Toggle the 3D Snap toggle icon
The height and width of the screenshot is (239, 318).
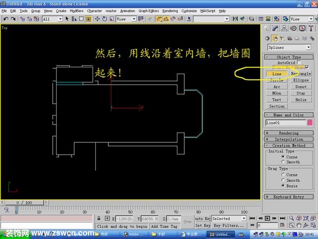click(x=159, y=19)
